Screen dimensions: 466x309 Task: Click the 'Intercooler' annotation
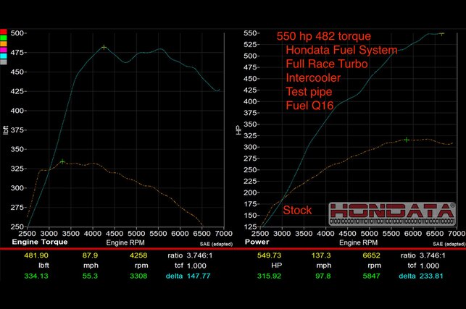click(313, 77)
